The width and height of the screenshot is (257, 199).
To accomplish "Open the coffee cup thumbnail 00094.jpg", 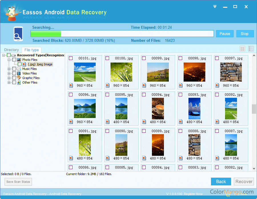I will (158, 108).
